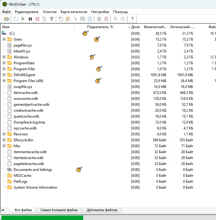Expand the Program Files (x86) folder

coord(4,81)
